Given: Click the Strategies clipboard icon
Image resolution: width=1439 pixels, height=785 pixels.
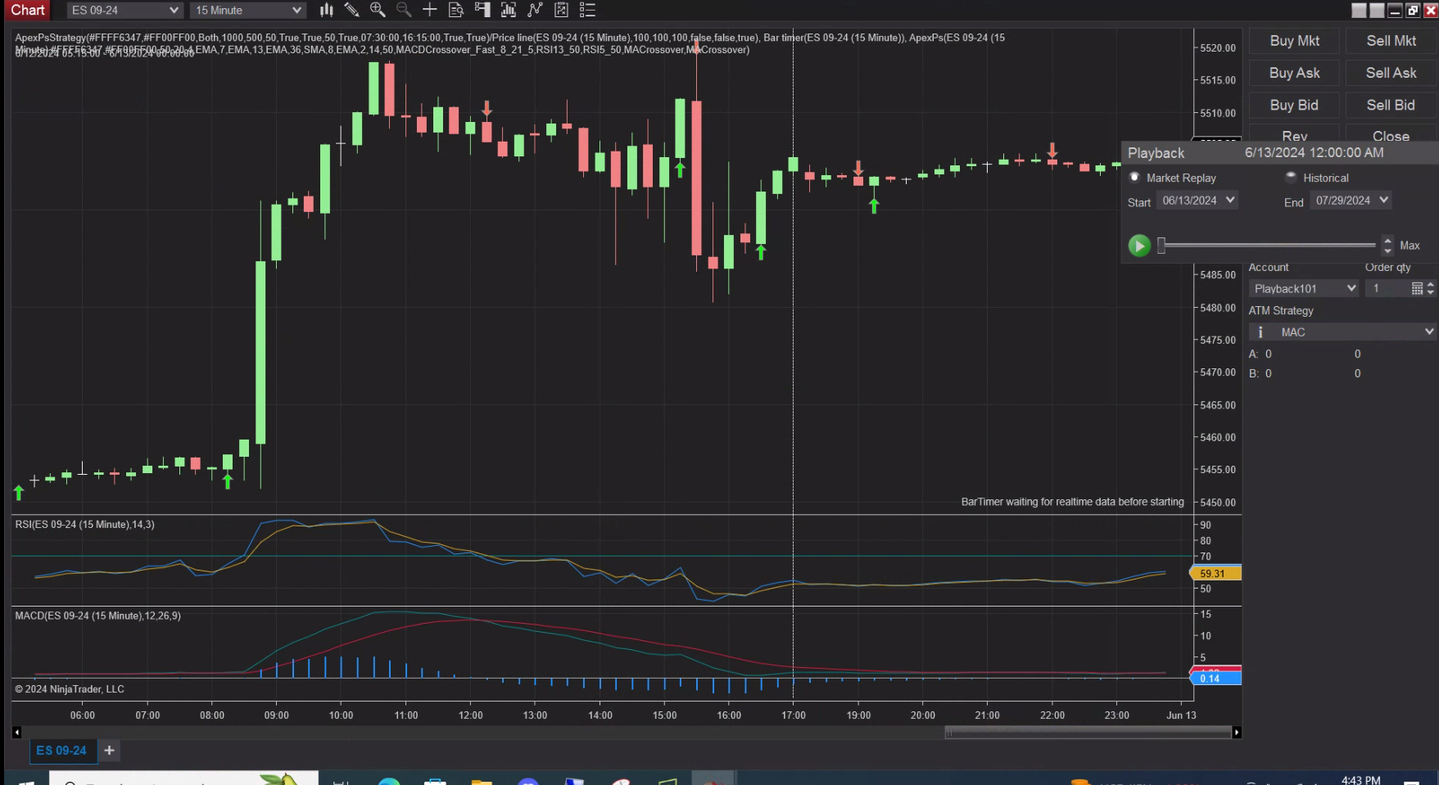Looking at the screenshot, I should tap(561, 10).
